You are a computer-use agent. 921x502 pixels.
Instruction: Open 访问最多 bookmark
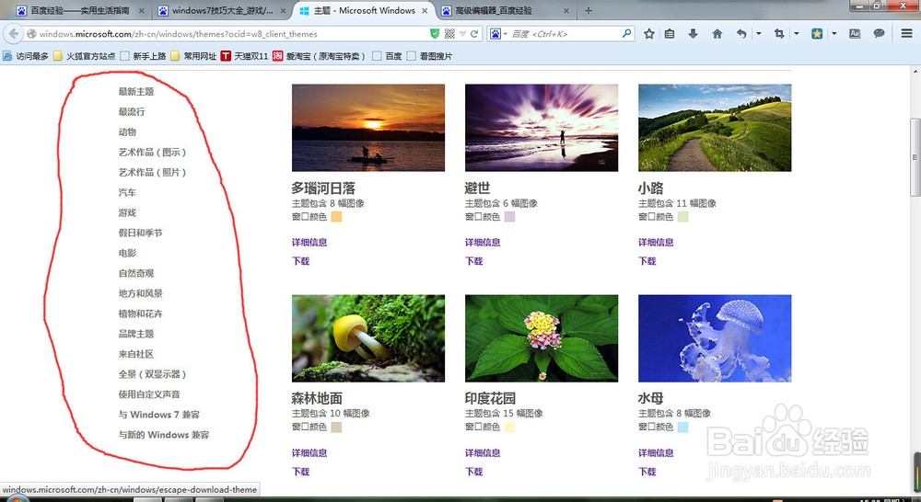pyautogui.click(x=26, y=56)
